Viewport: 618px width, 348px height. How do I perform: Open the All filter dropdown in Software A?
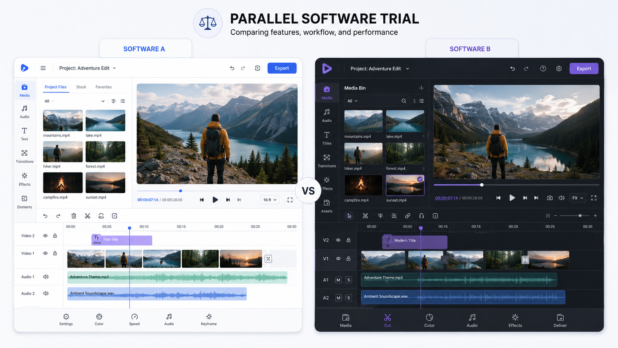49,101
